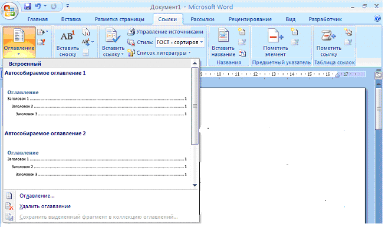The width and height of the screenshot is (385, 227).
Task: Click icon beside Удалить оглавление entry
Action: (x=9, y=206)
